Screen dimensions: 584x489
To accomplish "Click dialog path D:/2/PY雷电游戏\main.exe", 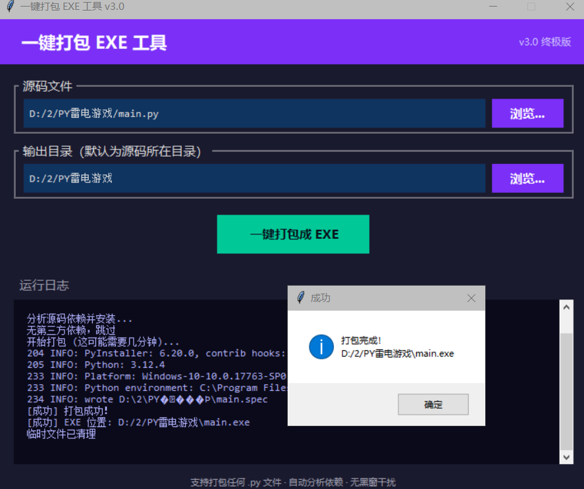I will (x=398, y=353).
